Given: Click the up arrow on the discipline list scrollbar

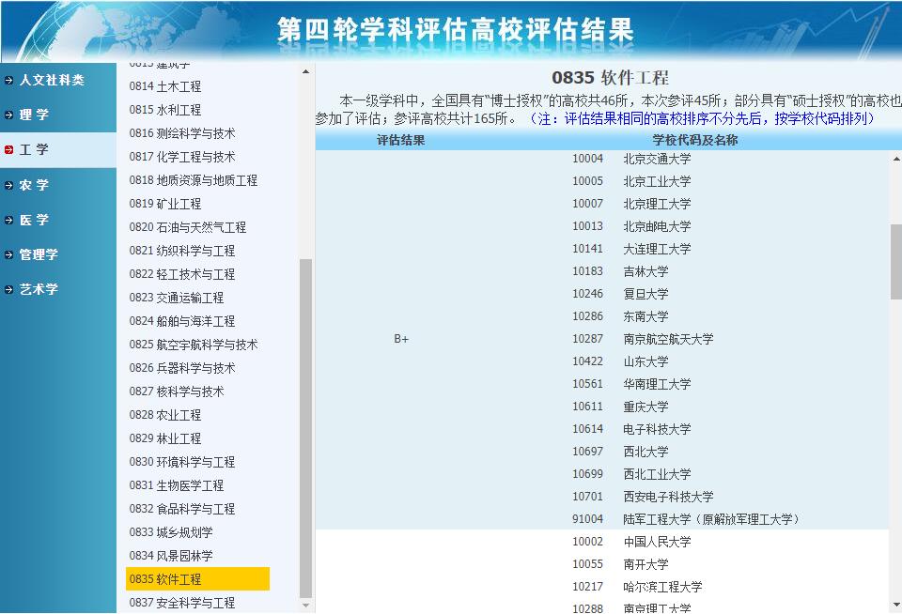Looking at the screenshot, I should coord(305,70).
